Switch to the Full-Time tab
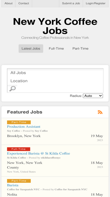The height and width of the screenshot is (197, 110). (x=56, y=48)
